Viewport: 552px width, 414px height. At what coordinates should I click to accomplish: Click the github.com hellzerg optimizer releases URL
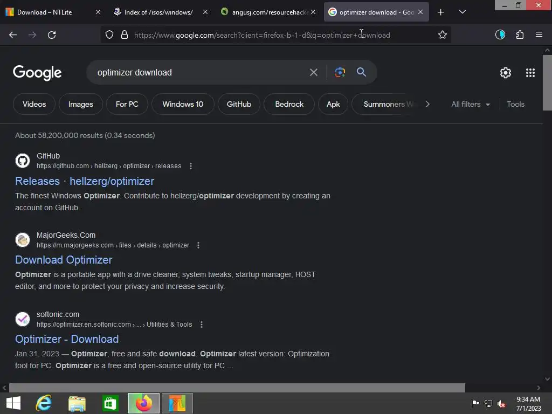(109, 166)
